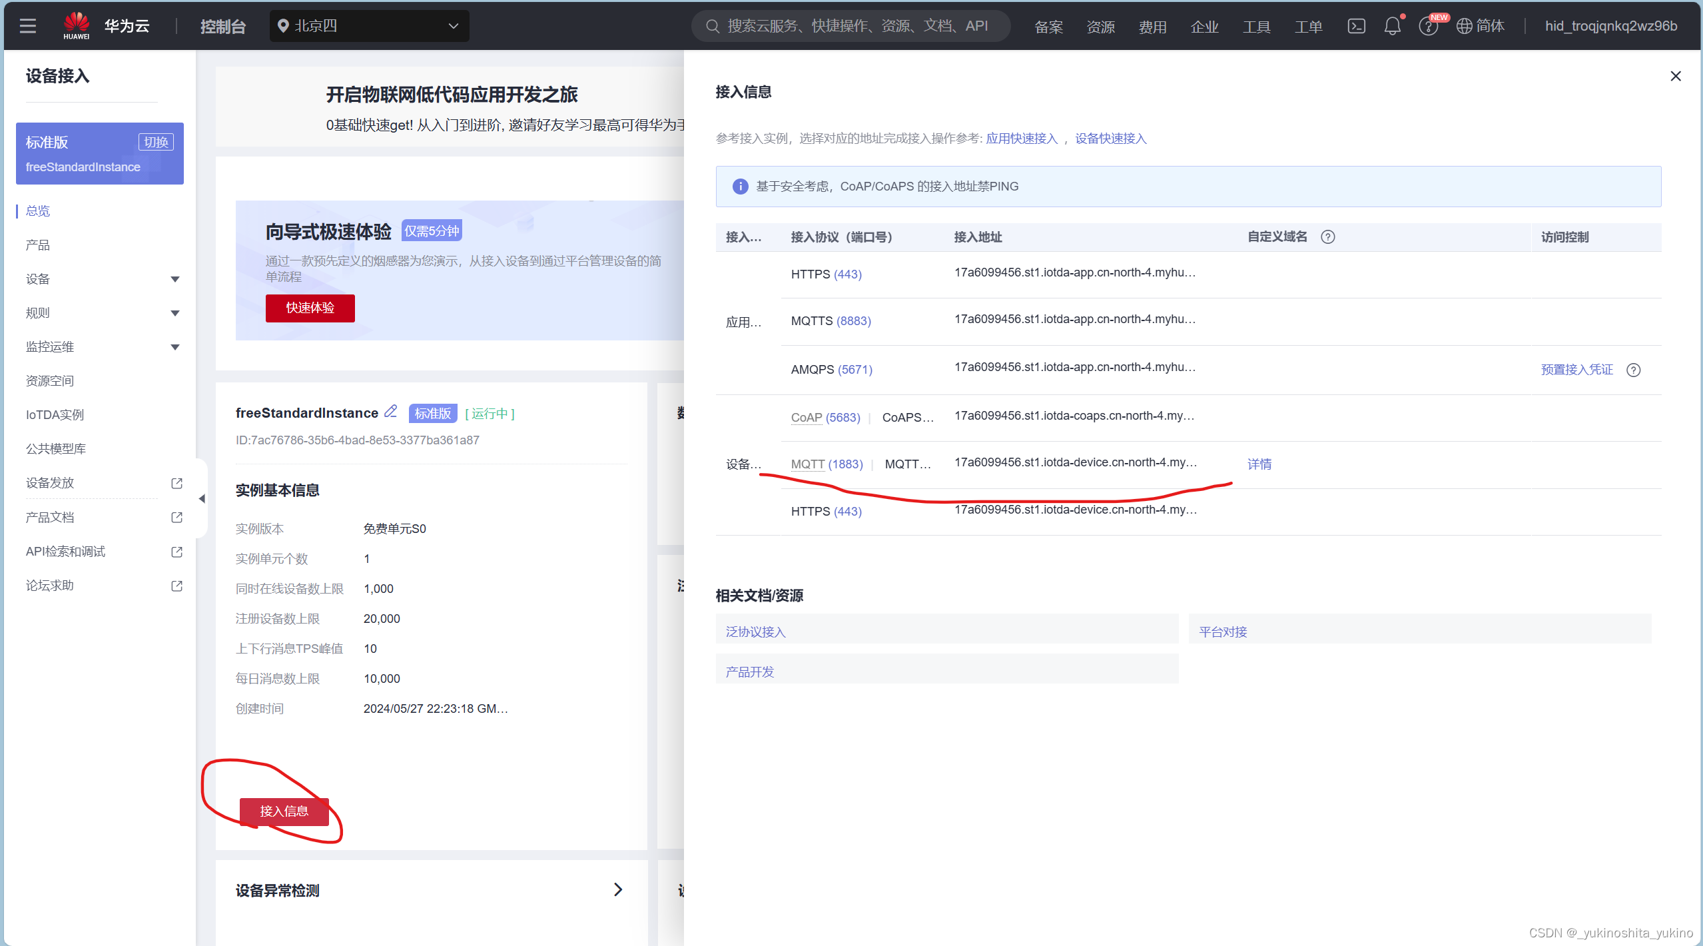The width and height of the screenshot is (1703, 946).
Task: Open the hamburger menu icon
Action: tap(28, 26)
